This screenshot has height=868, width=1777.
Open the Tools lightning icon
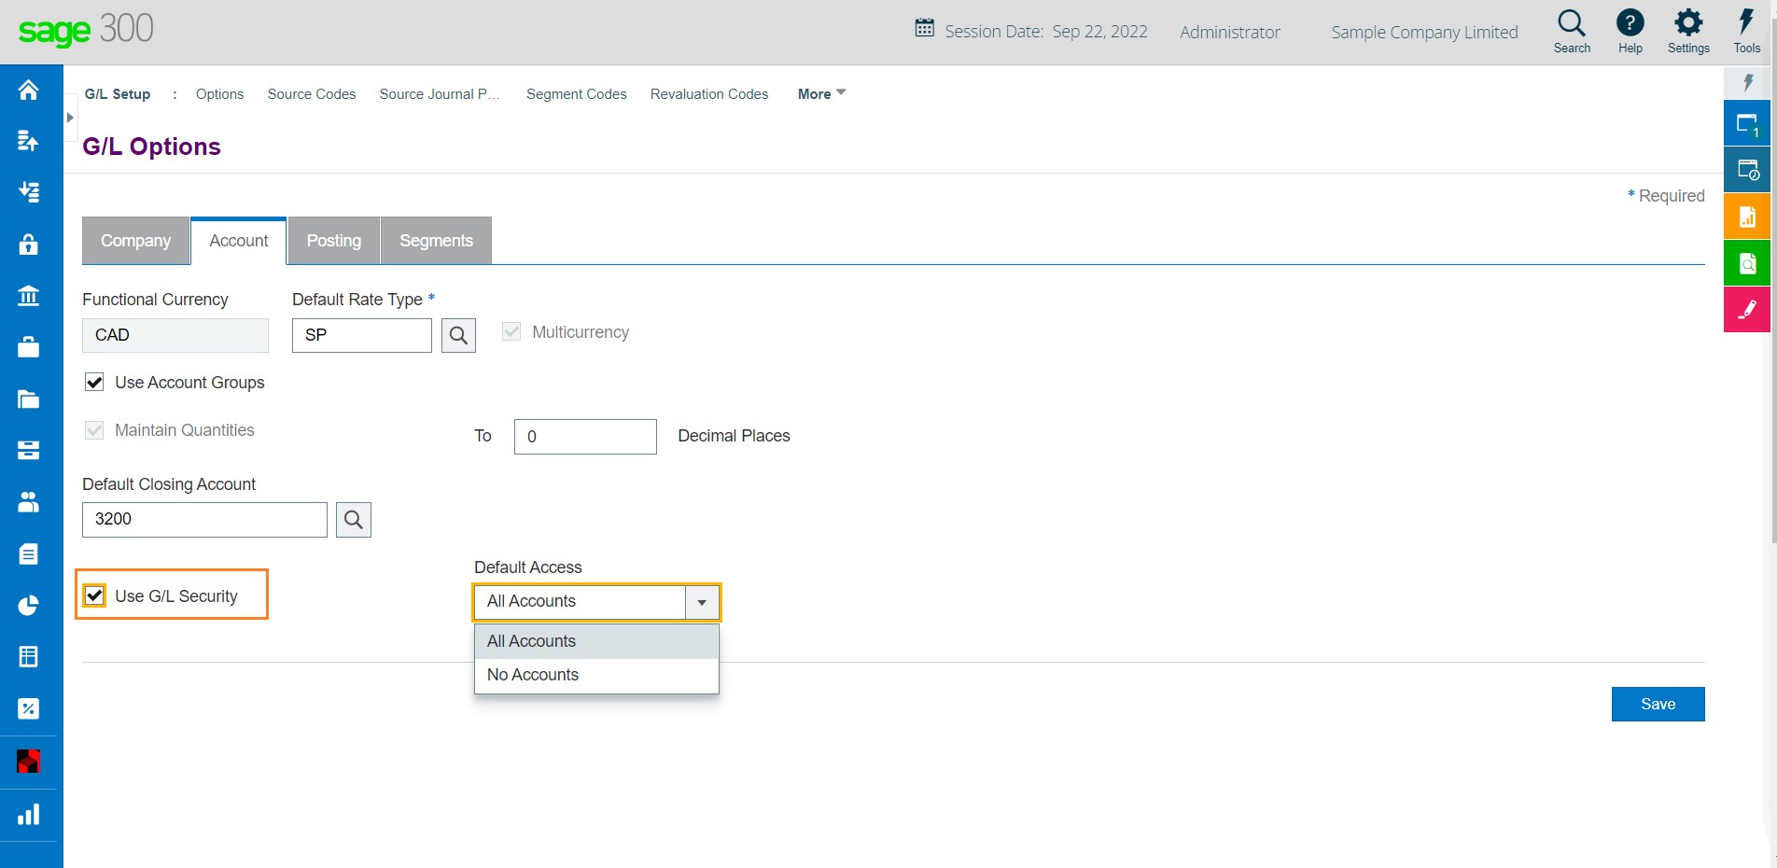pyautogui.click(x=1746, y=23)
